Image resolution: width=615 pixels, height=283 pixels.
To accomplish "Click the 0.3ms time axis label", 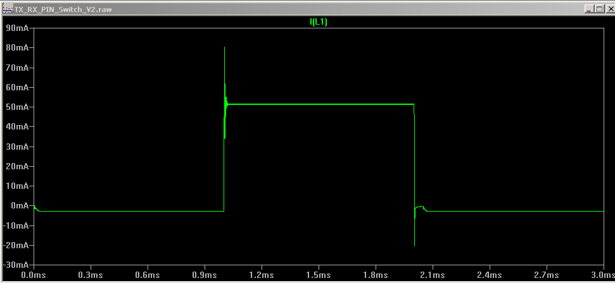I will (91, 275).
